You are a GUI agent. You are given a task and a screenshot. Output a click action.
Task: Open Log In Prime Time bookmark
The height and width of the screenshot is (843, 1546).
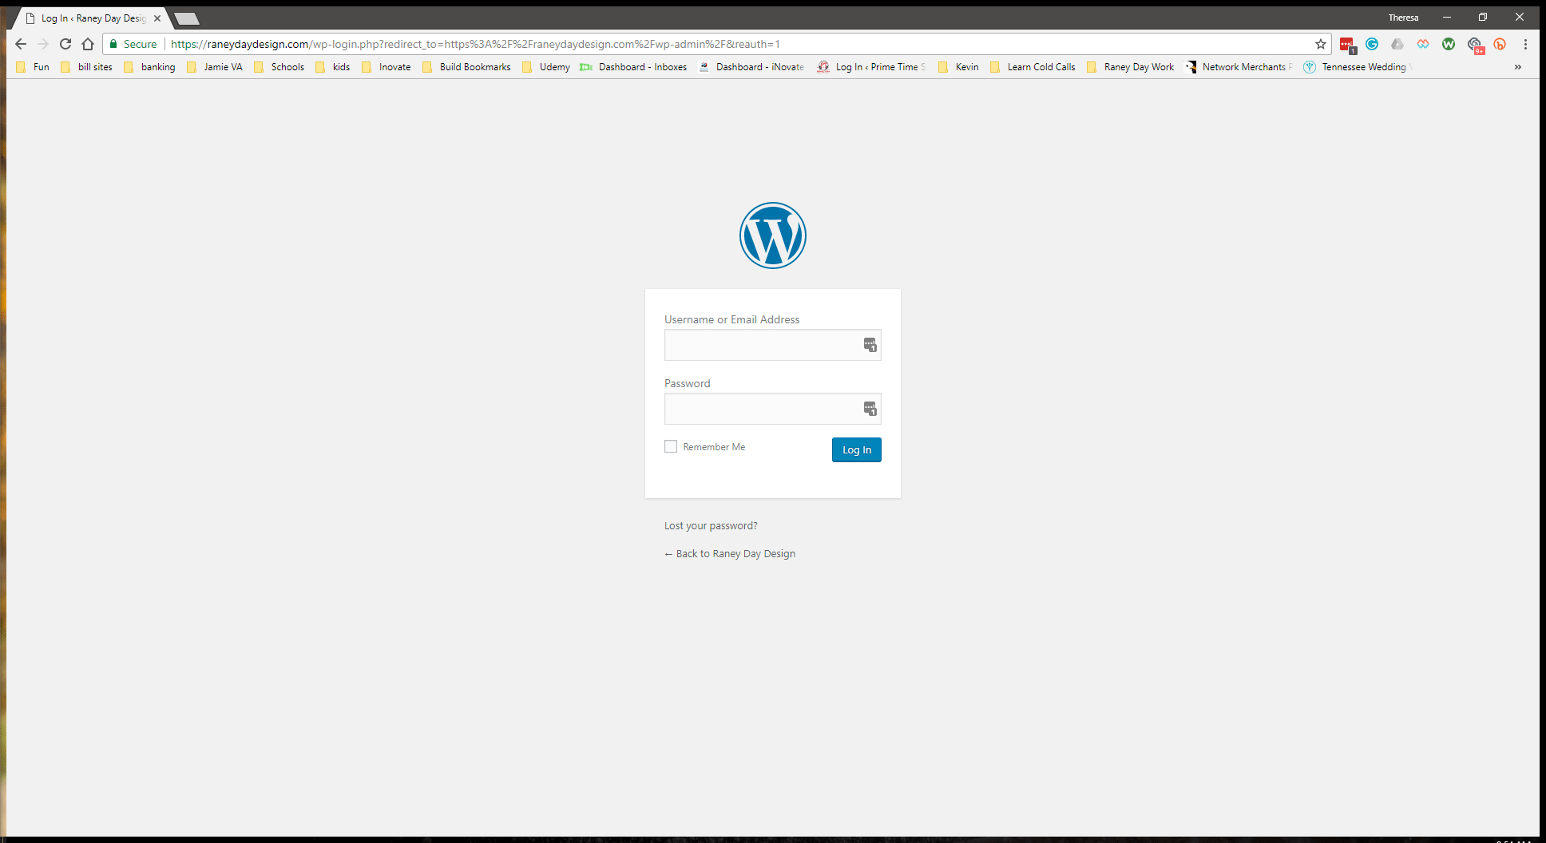(871, 67)
